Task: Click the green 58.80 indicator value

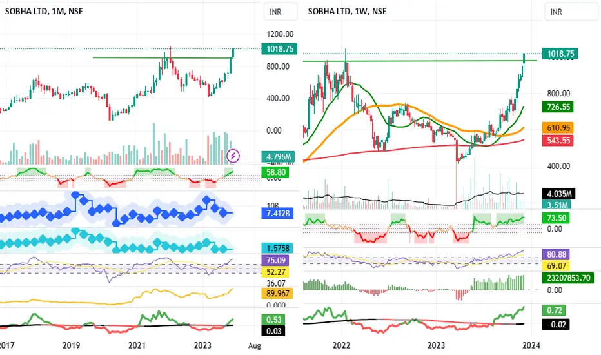Action: point(275,172)
